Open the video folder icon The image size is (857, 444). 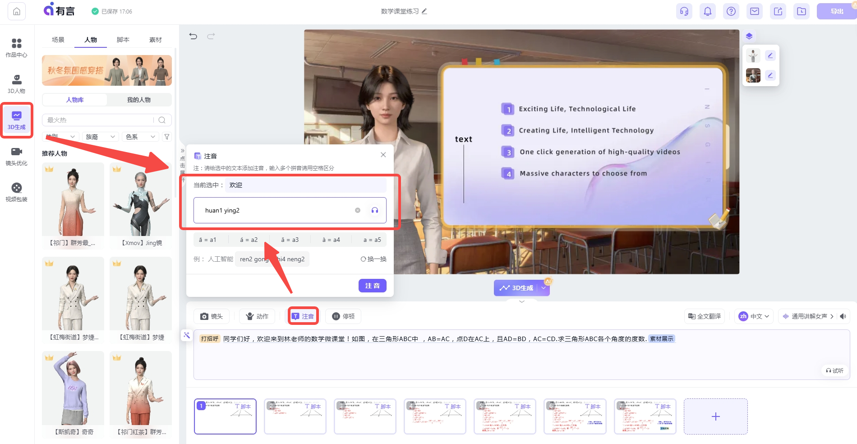click(x=802, y=11)
